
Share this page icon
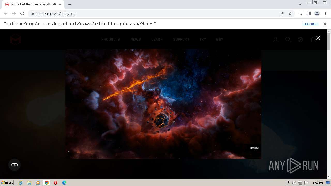[282, 13]
